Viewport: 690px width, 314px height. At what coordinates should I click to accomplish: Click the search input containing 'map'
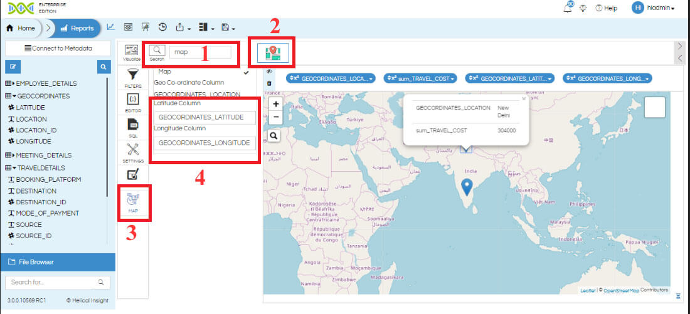pyautogui.click(x=200, y=52)
